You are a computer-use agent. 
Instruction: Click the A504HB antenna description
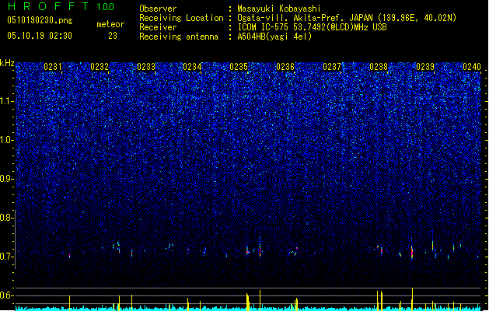pyautogui.click(x=274, y=37)
